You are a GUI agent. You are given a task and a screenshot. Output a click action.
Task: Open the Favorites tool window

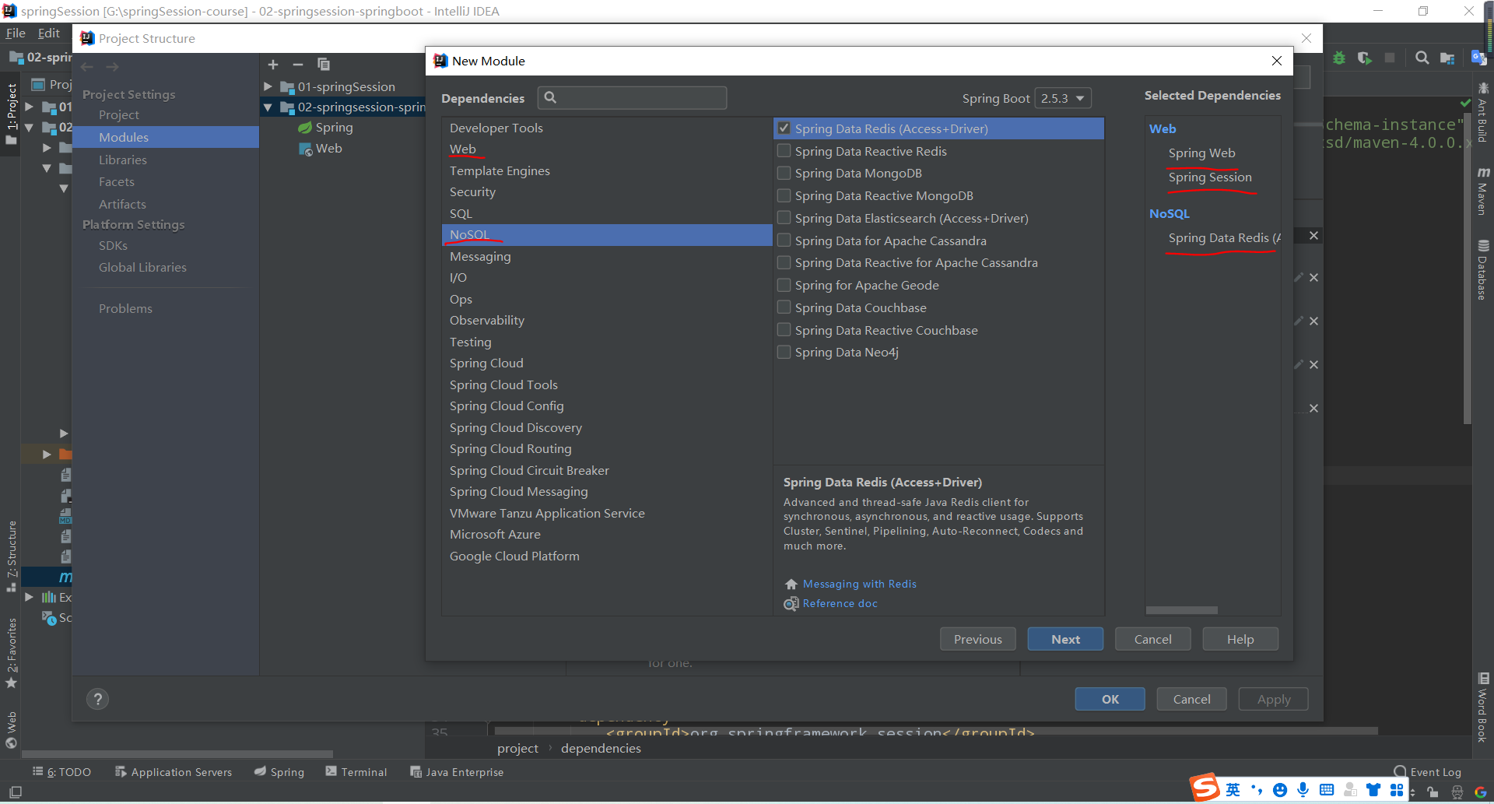click(x=12, y=653)
